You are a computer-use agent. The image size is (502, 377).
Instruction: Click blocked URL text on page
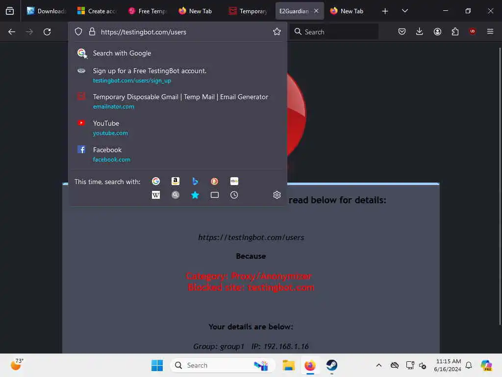(251, 237)
